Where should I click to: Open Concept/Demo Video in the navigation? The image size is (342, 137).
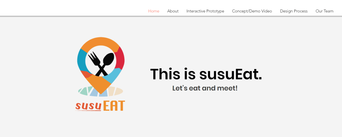(x=252, y=11)
